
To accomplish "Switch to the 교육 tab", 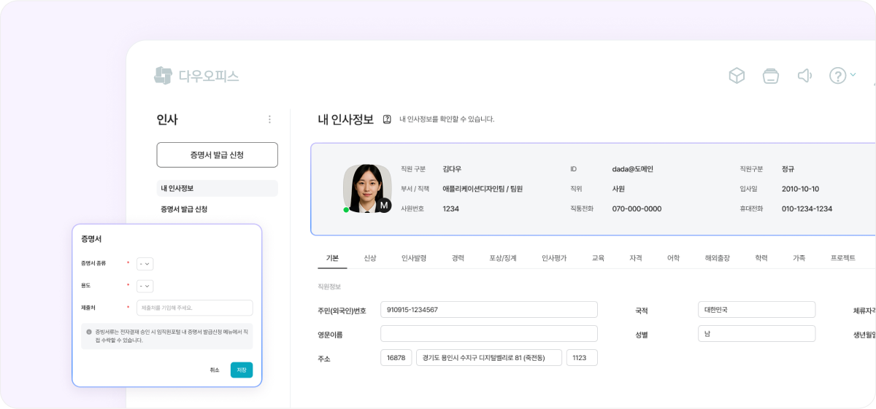I will pyautogui.click(x=598, y=258).
